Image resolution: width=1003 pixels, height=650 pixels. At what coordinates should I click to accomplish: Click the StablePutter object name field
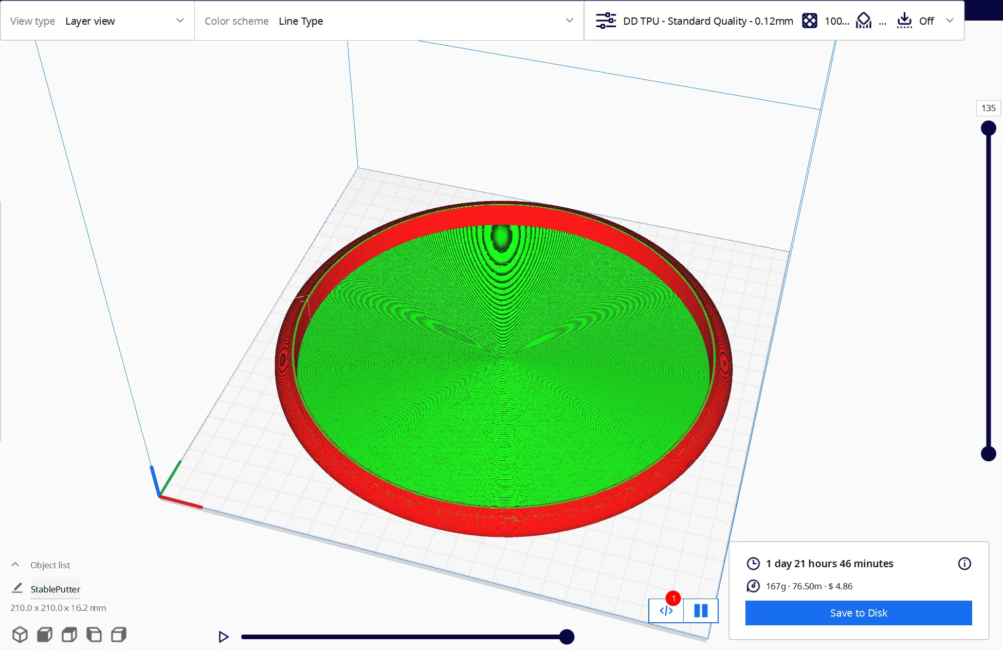(55, 589)
